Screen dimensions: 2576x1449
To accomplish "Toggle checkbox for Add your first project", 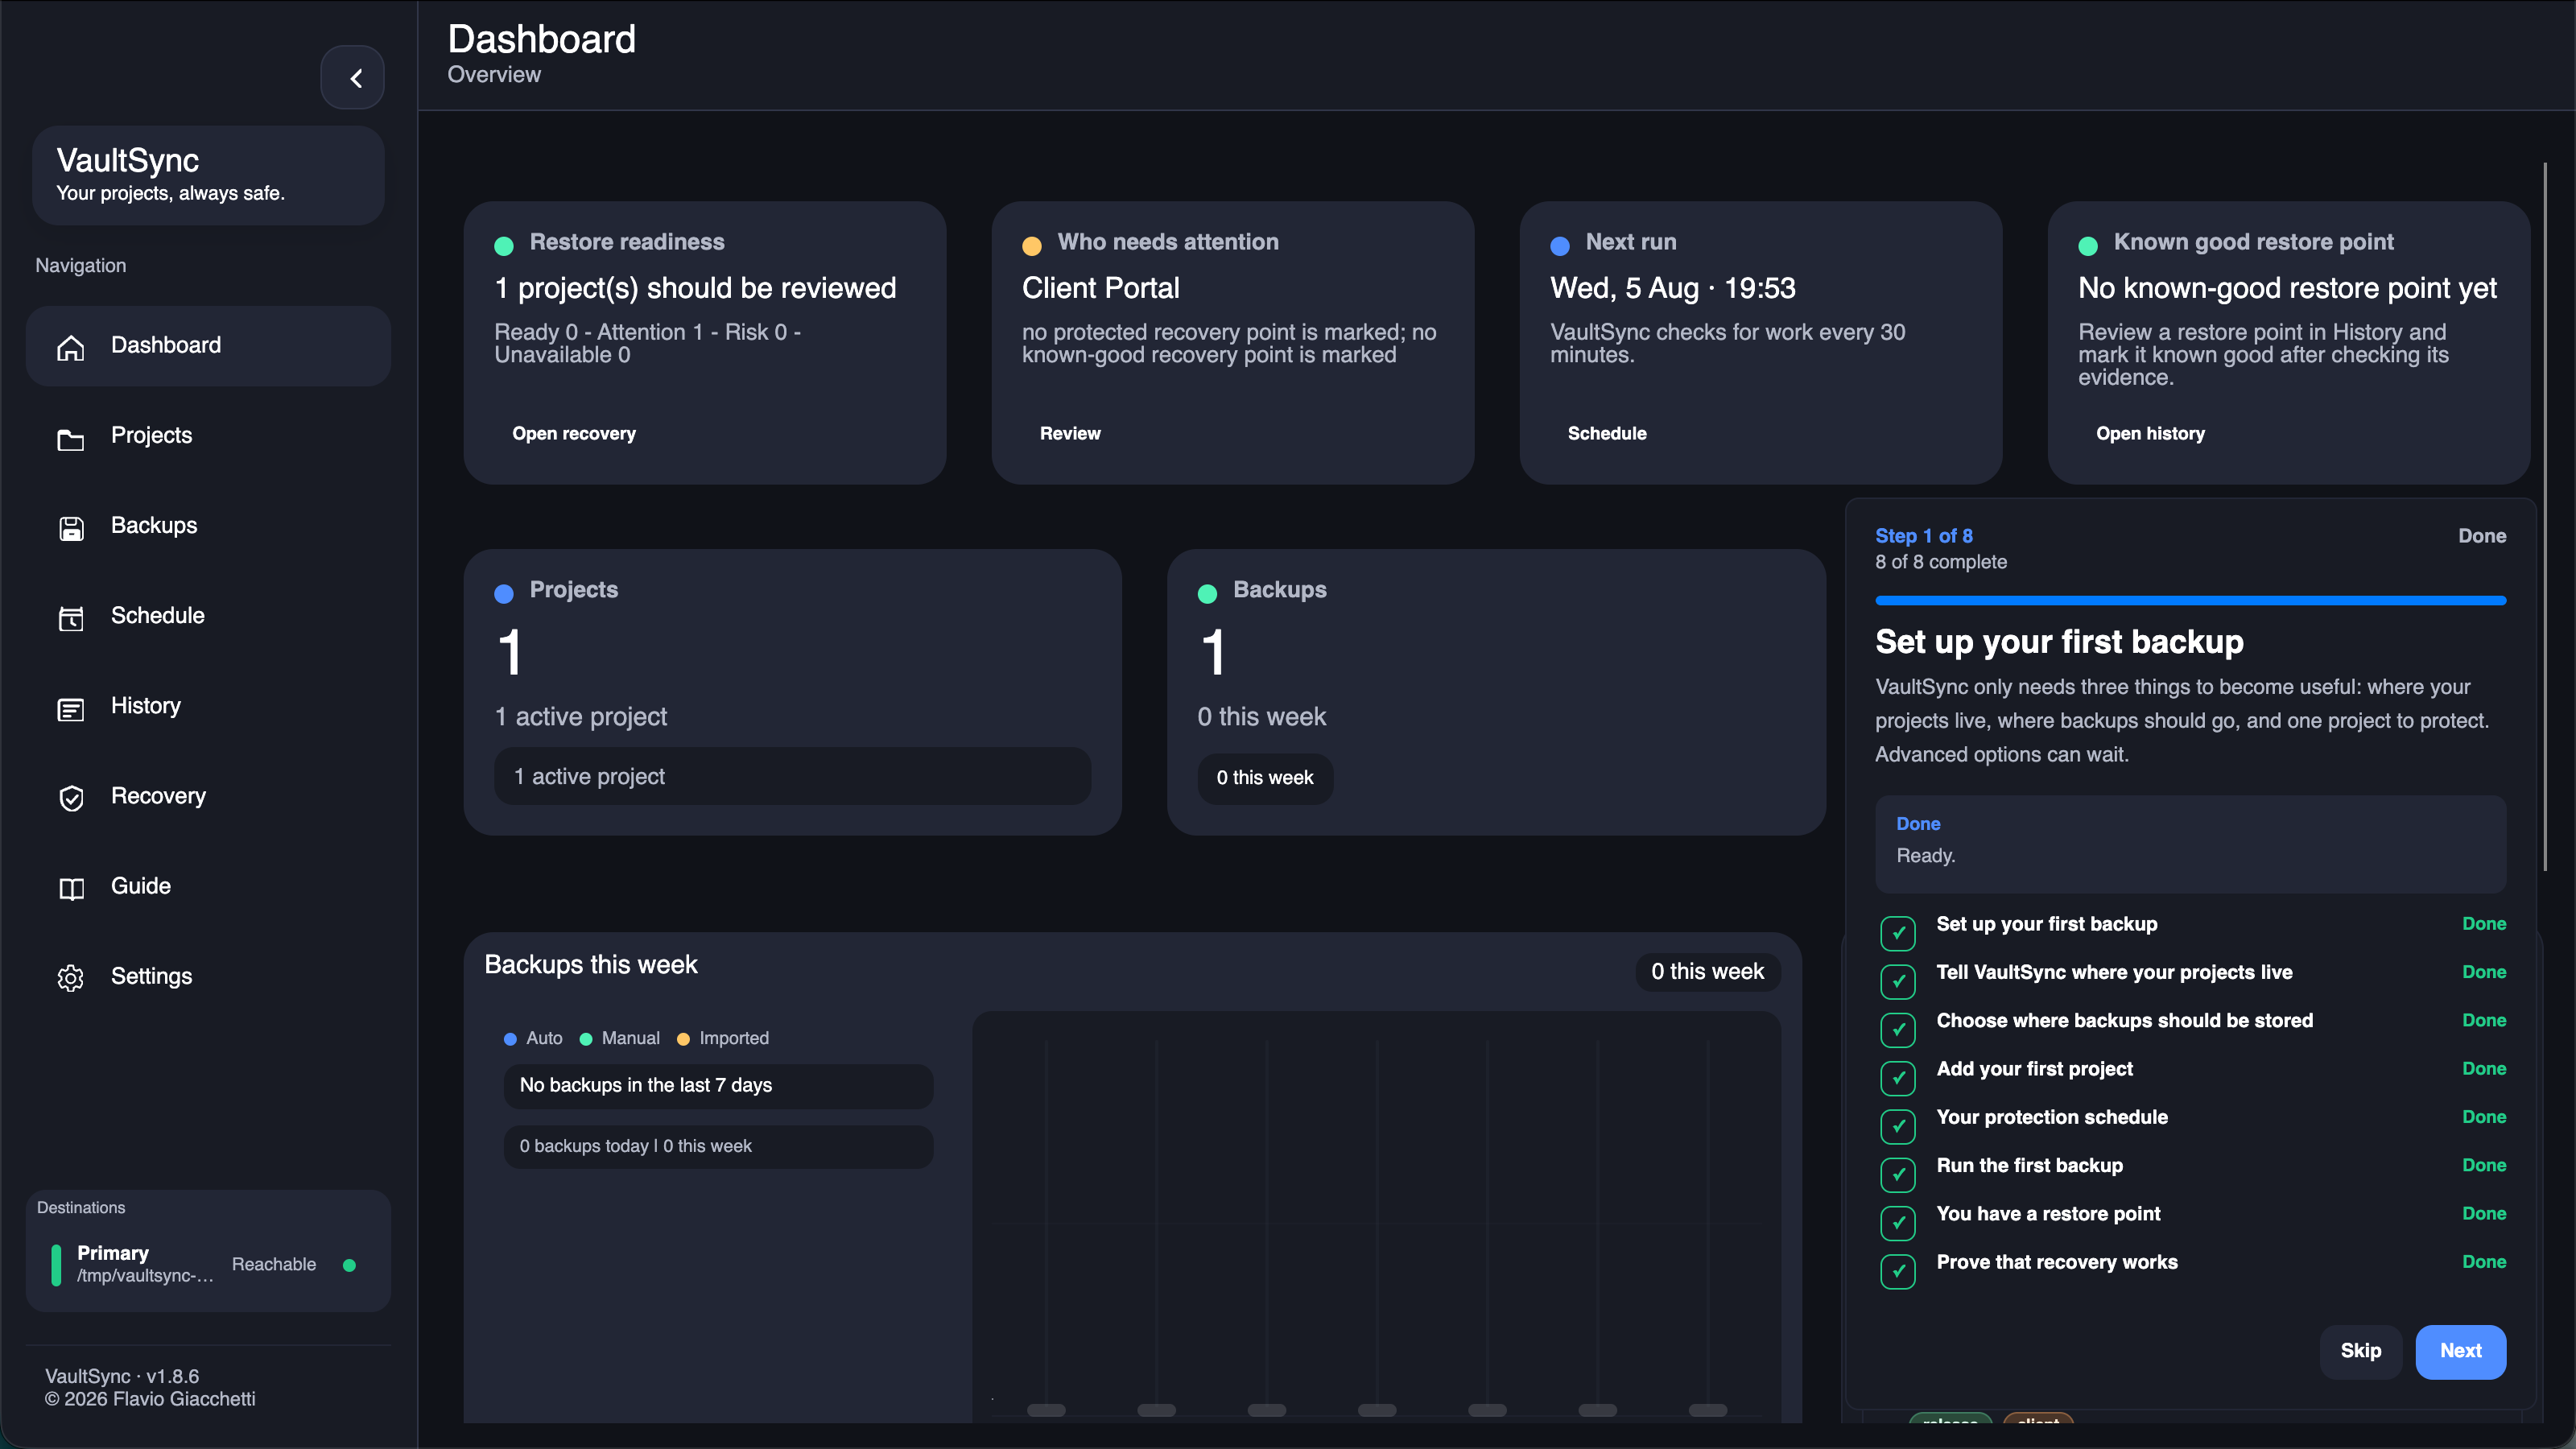I will click(x=1897, y=1077).
